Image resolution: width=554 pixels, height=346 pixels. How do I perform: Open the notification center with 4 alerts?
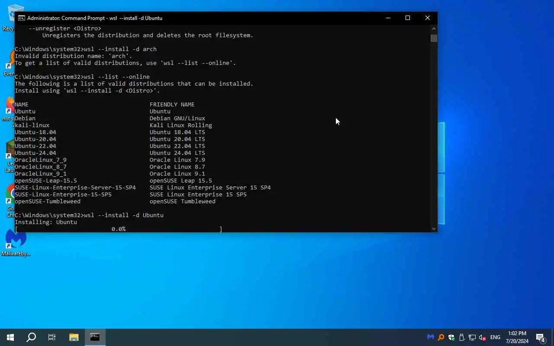540,337
